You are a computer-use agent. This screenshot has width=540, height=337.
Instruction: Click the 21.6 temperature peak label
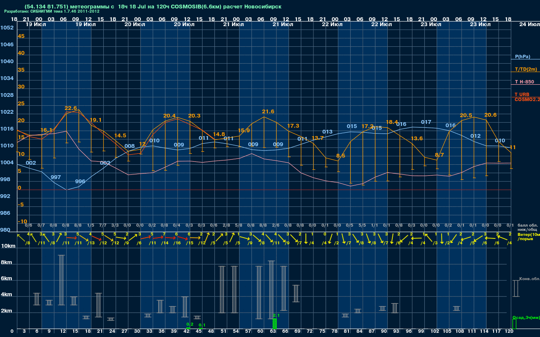click(268, 112)
